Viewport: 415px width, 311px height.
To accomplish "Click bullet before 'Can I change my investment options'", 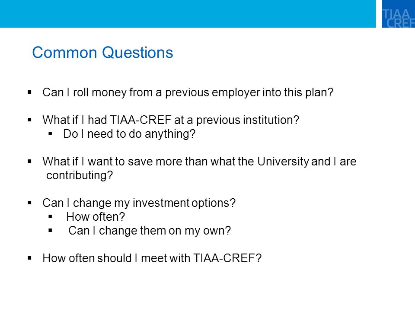I will pos(29,203).
